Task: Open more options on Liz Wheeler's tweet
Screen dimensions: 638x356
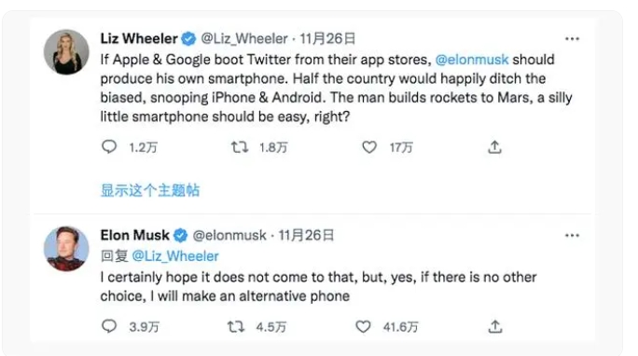Action: coord(572,39)
